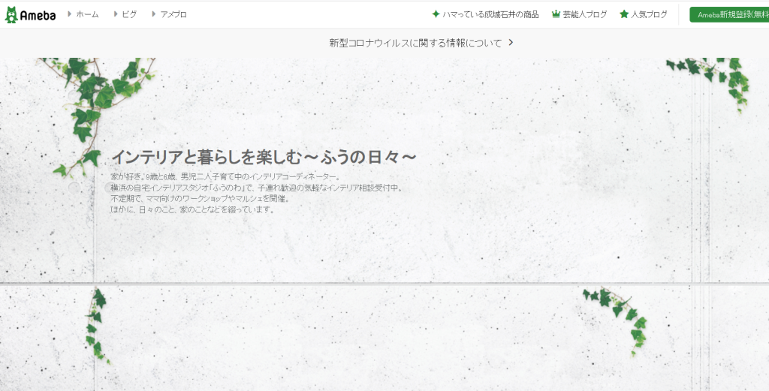Open the ハマっている成城石井の商品 link
The image size is (769, 391).
[490, 14]
